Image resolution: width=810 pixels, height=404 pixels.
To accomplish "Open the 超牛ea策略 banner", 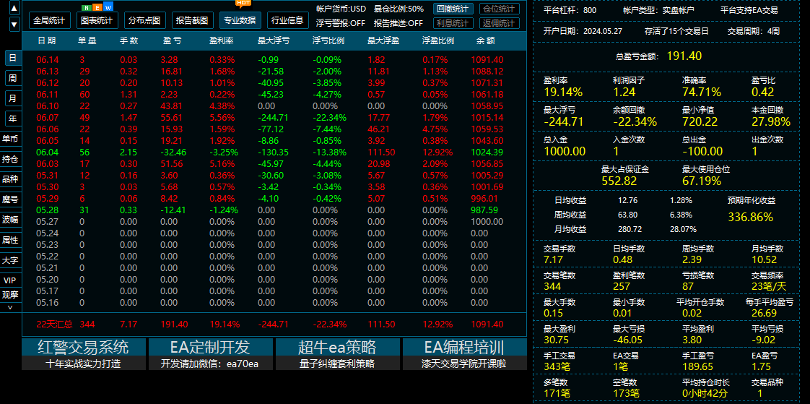I will click(x=337, y=354).
